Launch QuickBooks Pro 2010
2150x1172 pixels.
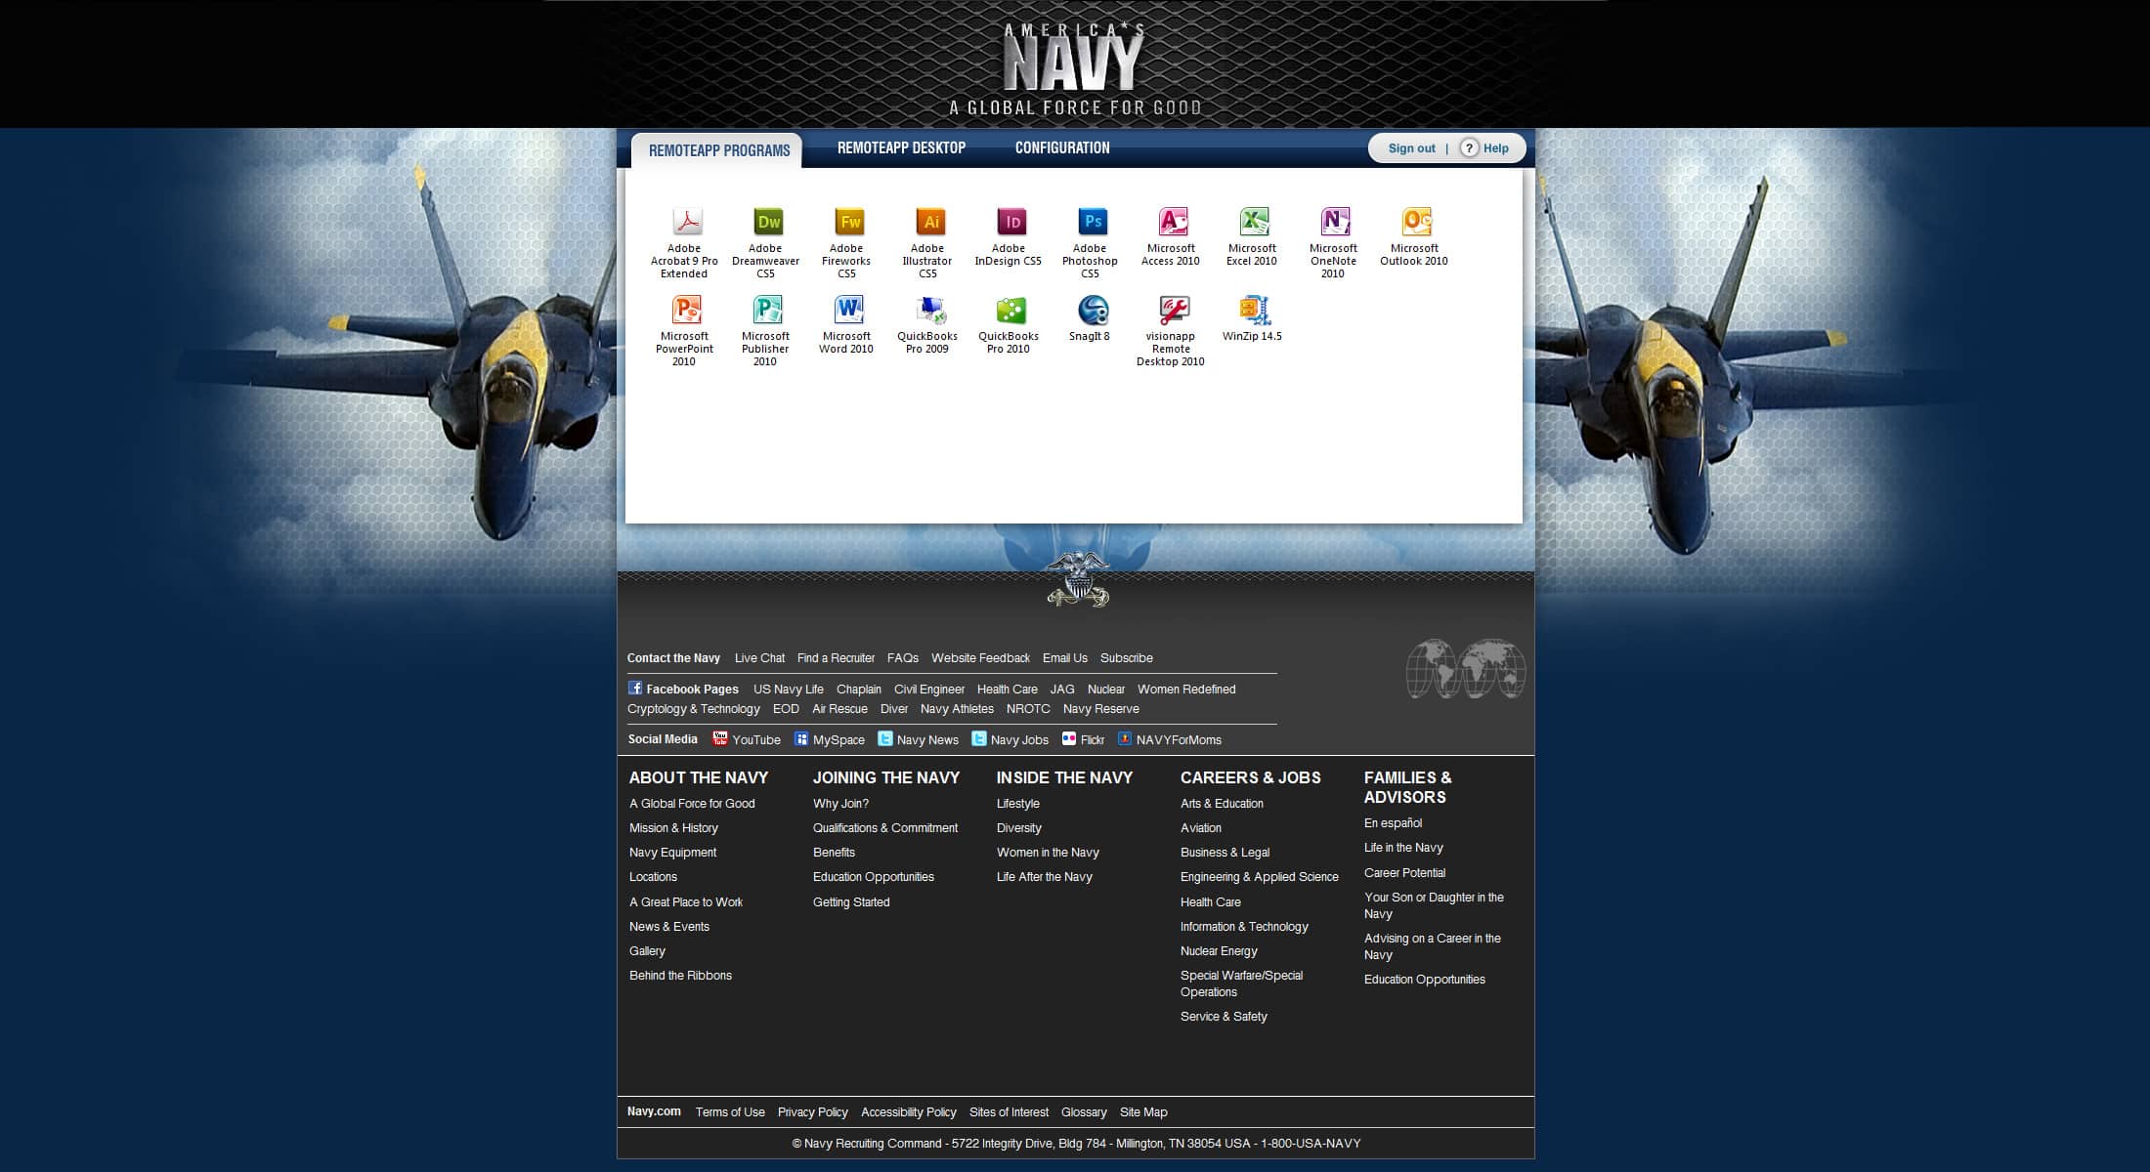pyautogui.click(x=1010, y=325)
